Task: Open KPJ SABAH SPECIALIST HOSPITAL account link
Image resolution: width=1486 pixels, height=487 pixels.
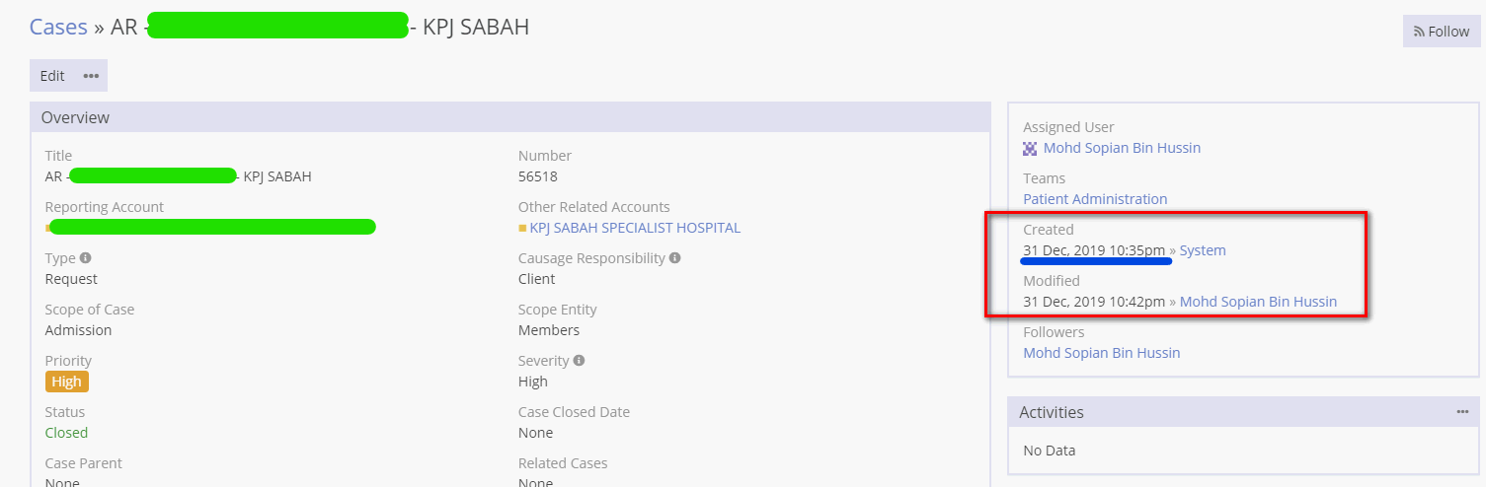Action: (x=635, y=228)
